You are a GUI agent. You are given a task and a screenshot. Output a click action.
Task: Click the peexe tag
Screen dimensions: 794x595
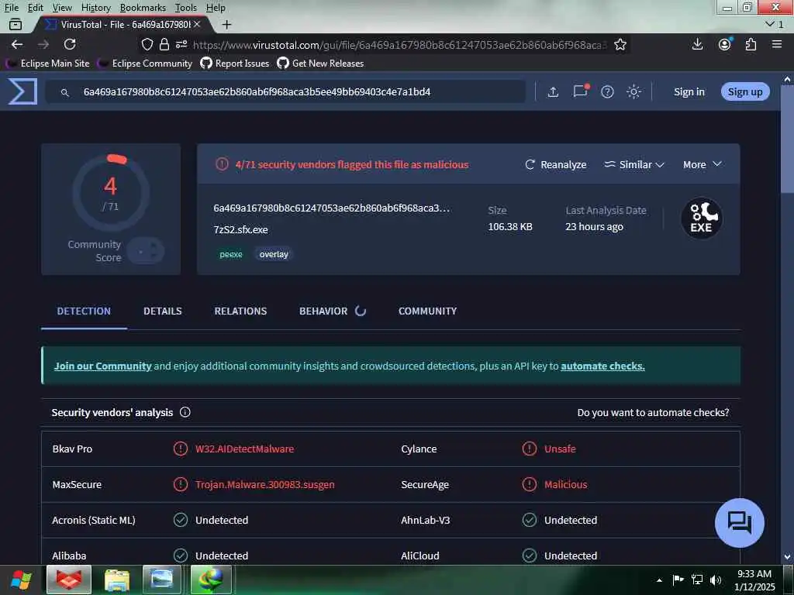231,254
